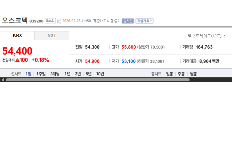
Task: Click the 넥스트레이드(NXT) label
Action: [205, 36]
